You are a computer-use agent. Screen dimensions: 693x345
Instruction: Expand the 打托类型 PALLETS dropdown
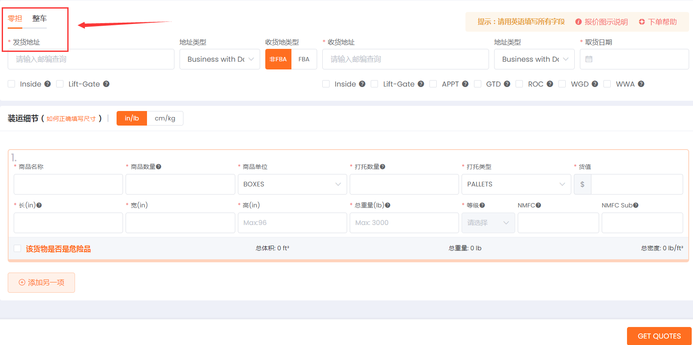tap(516, 184)
